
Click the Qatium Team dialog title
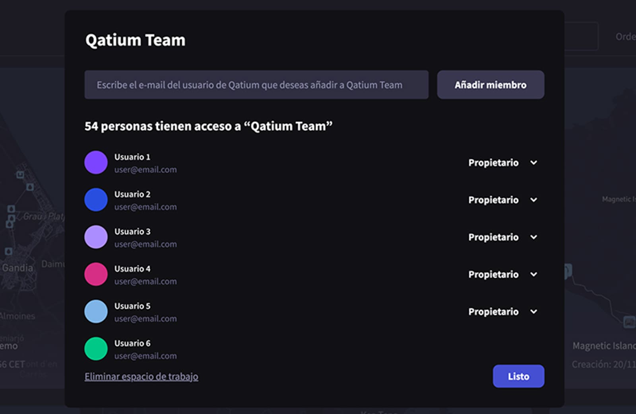[x=135, y=40]
